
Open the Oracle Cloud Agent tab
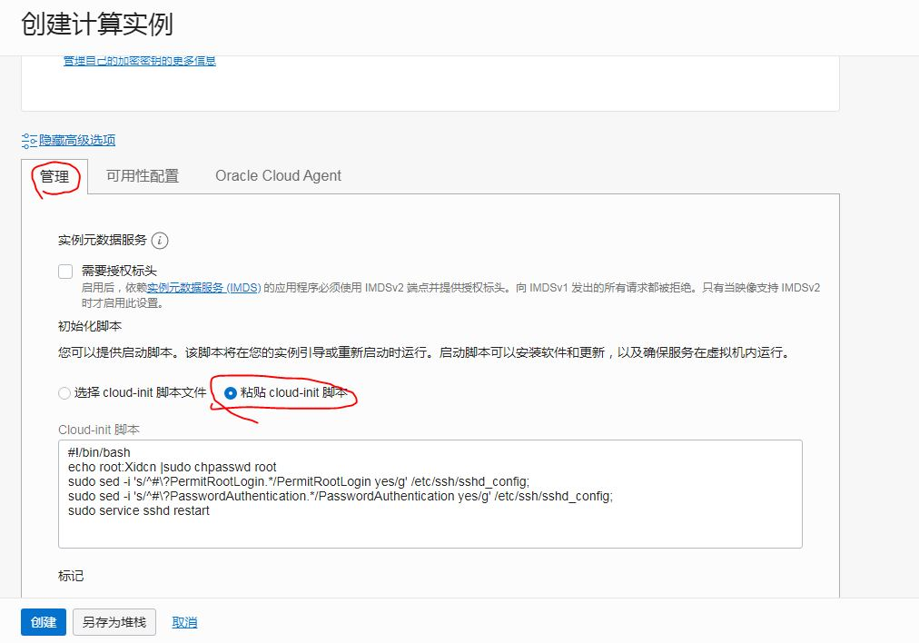[x=277, y=176]
